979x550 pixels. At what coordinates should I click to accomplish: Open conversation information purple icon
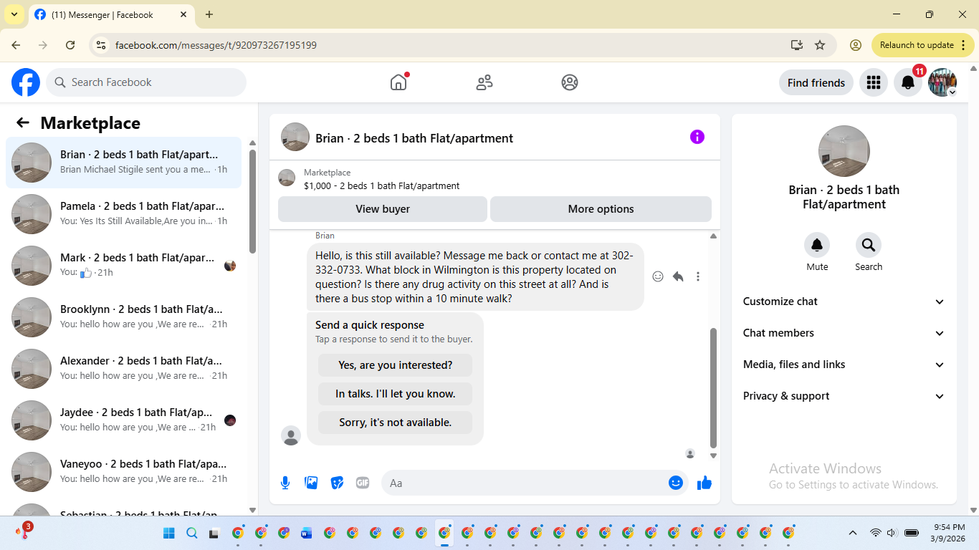coord(697,137)
